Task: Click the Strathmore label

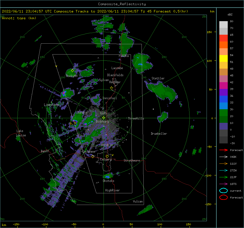Action: tap(132, 160)
